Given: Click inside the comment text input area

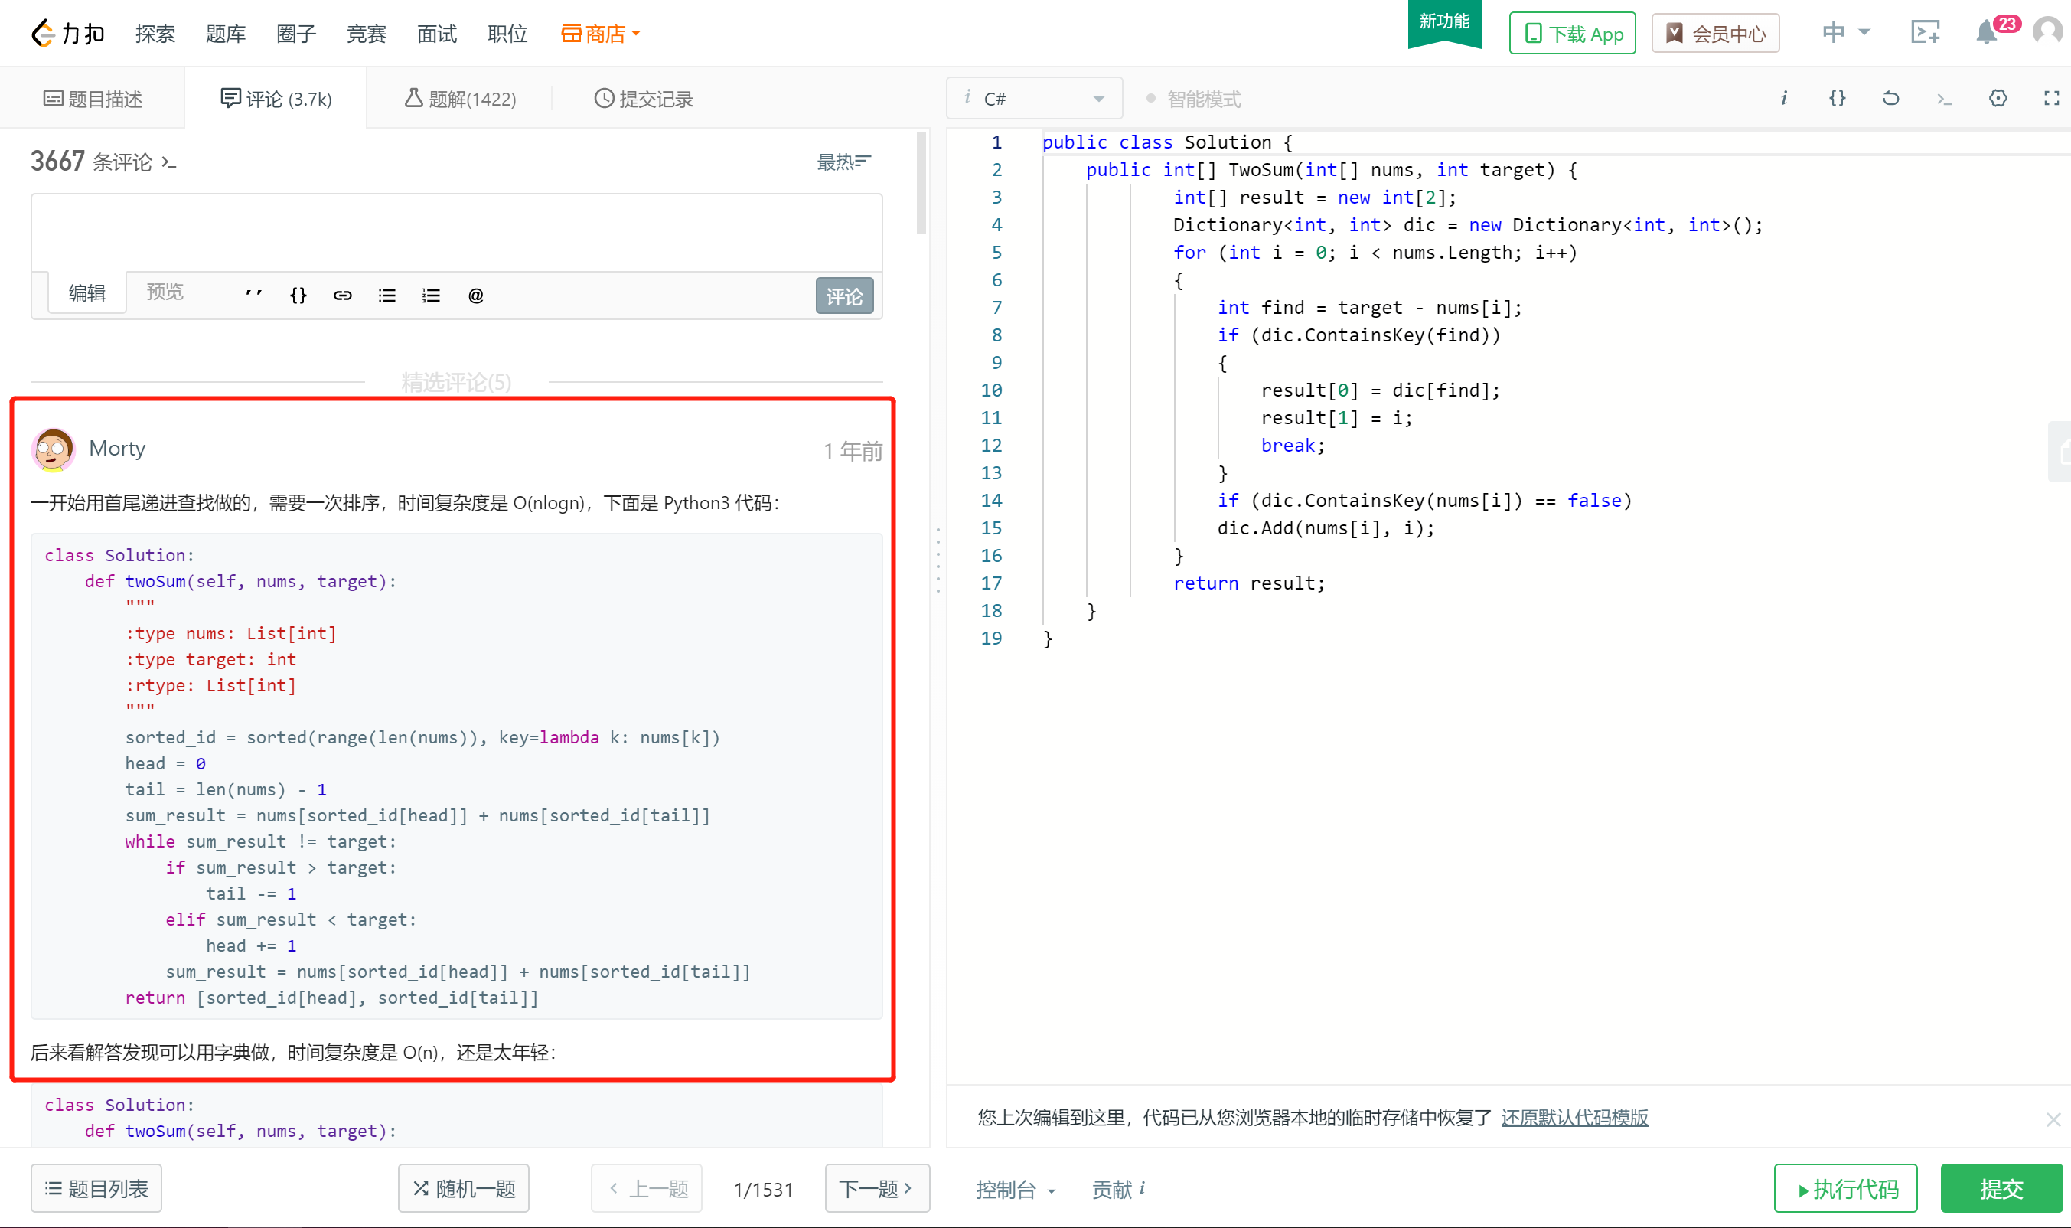Looking at the screenshot, I should pyautogui.click(x=457, y=233).
